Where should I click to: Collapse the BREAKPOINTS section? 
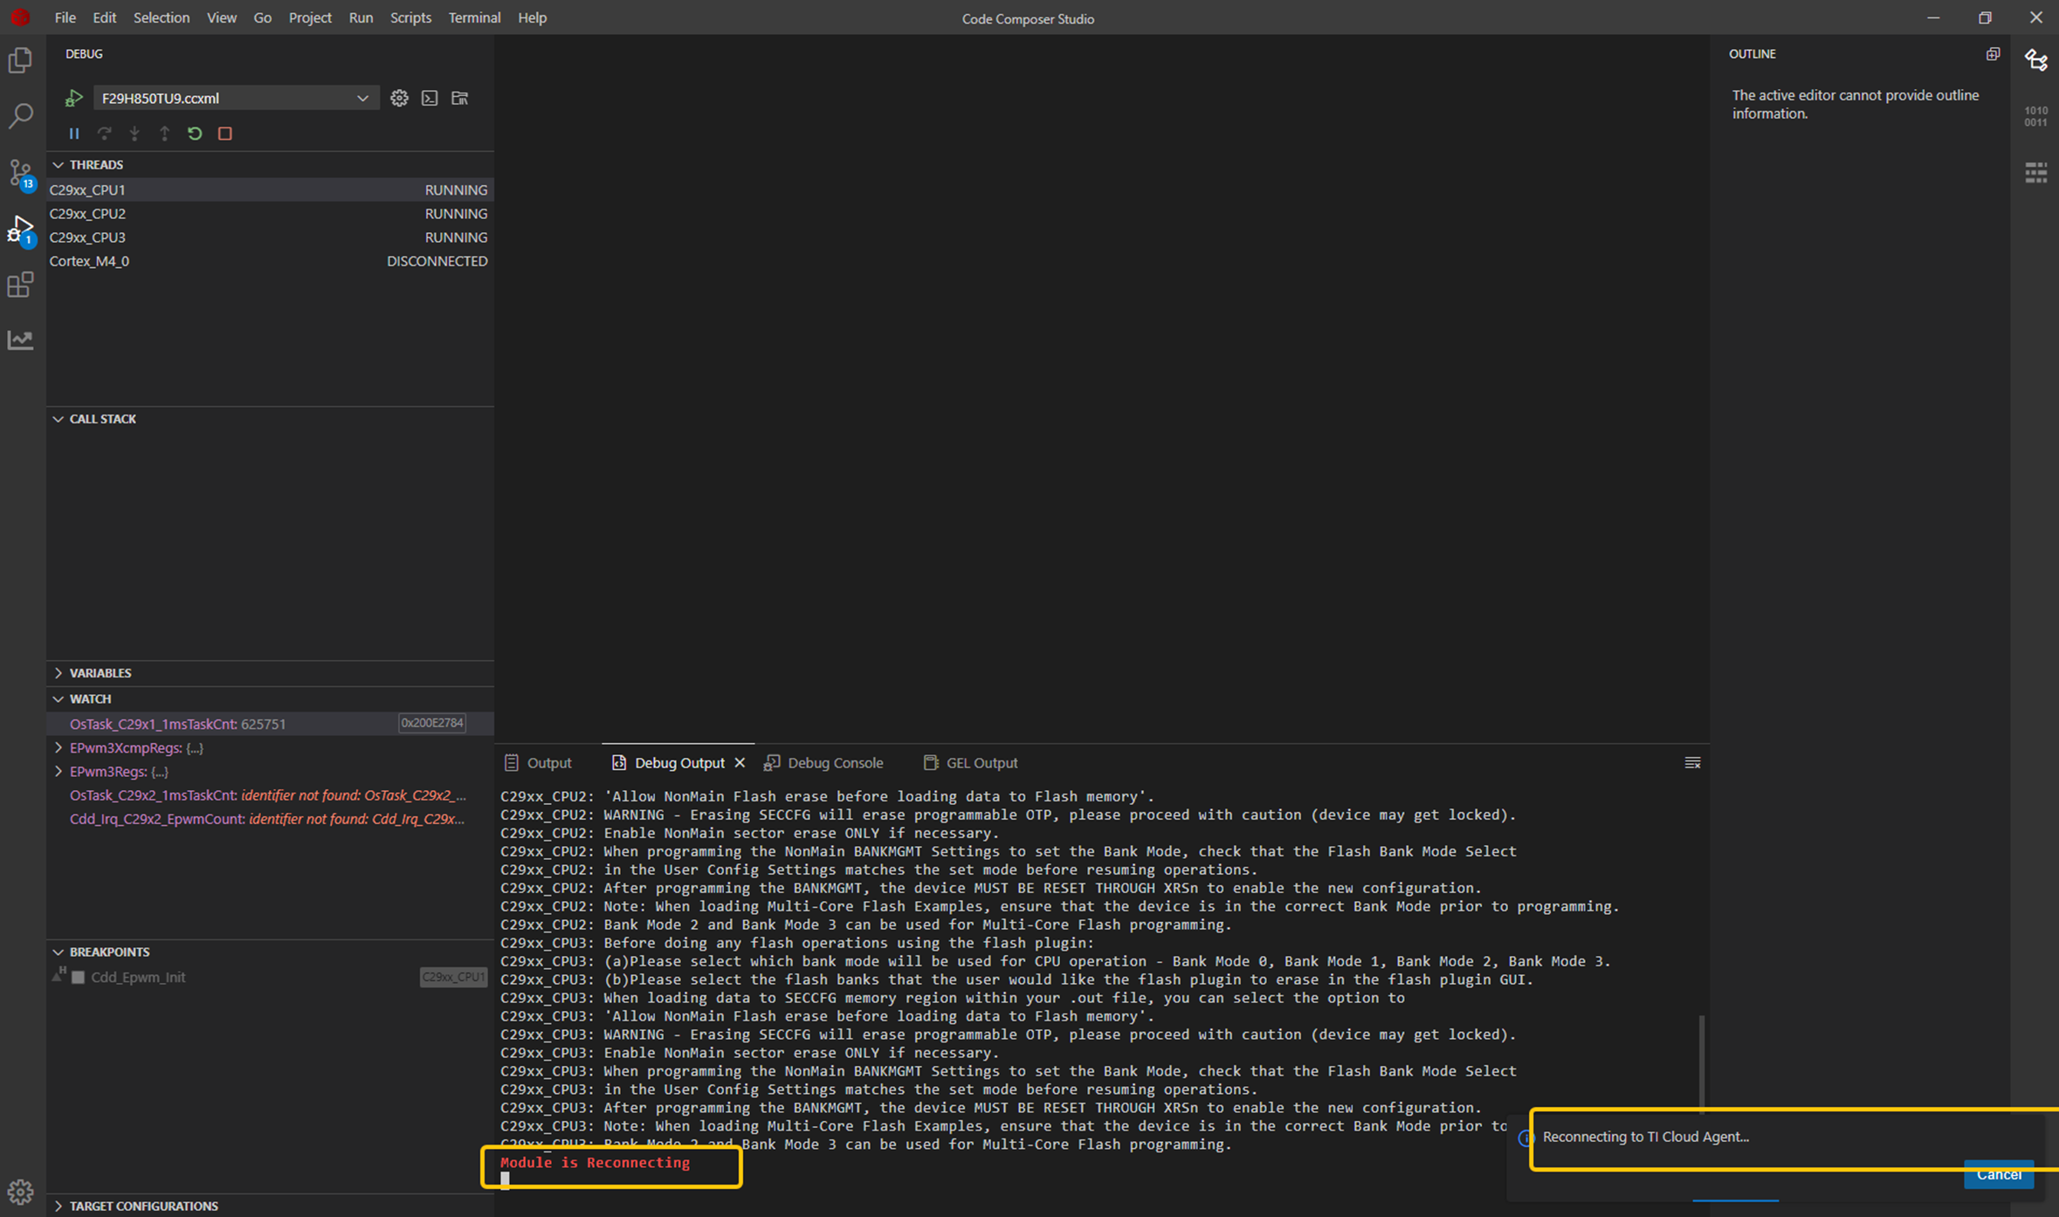point(59,952)
